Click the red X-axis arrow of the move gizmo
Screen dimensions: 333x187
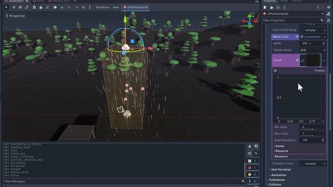(x=150, y=48)
